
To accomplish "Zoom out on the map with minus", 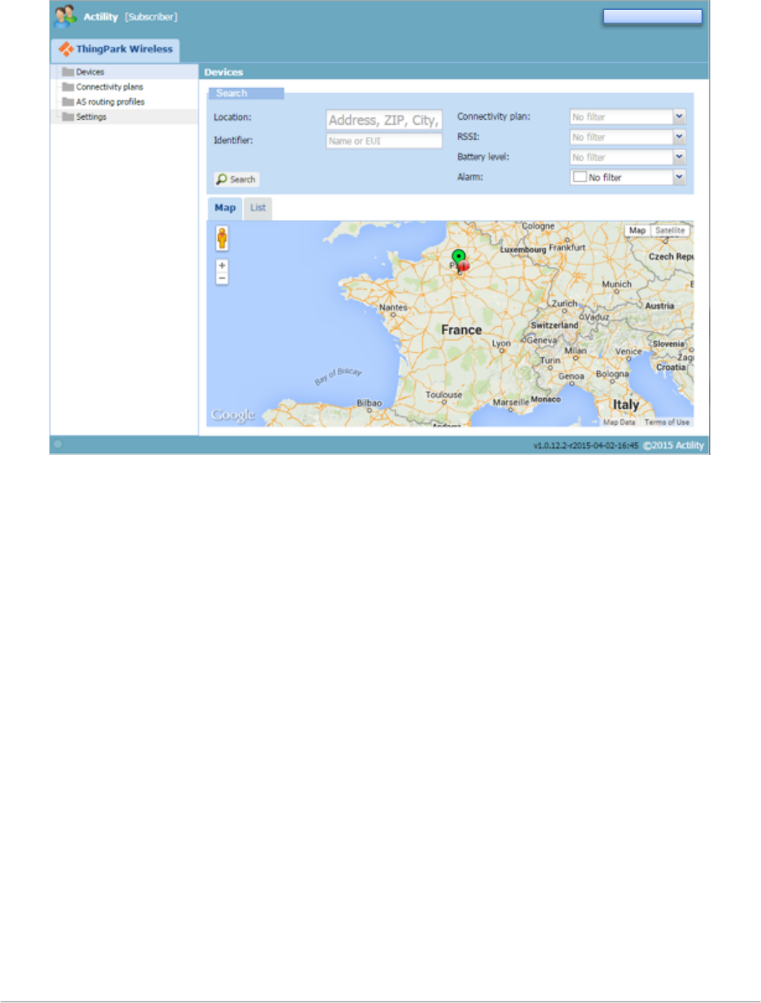I will 222,278.
